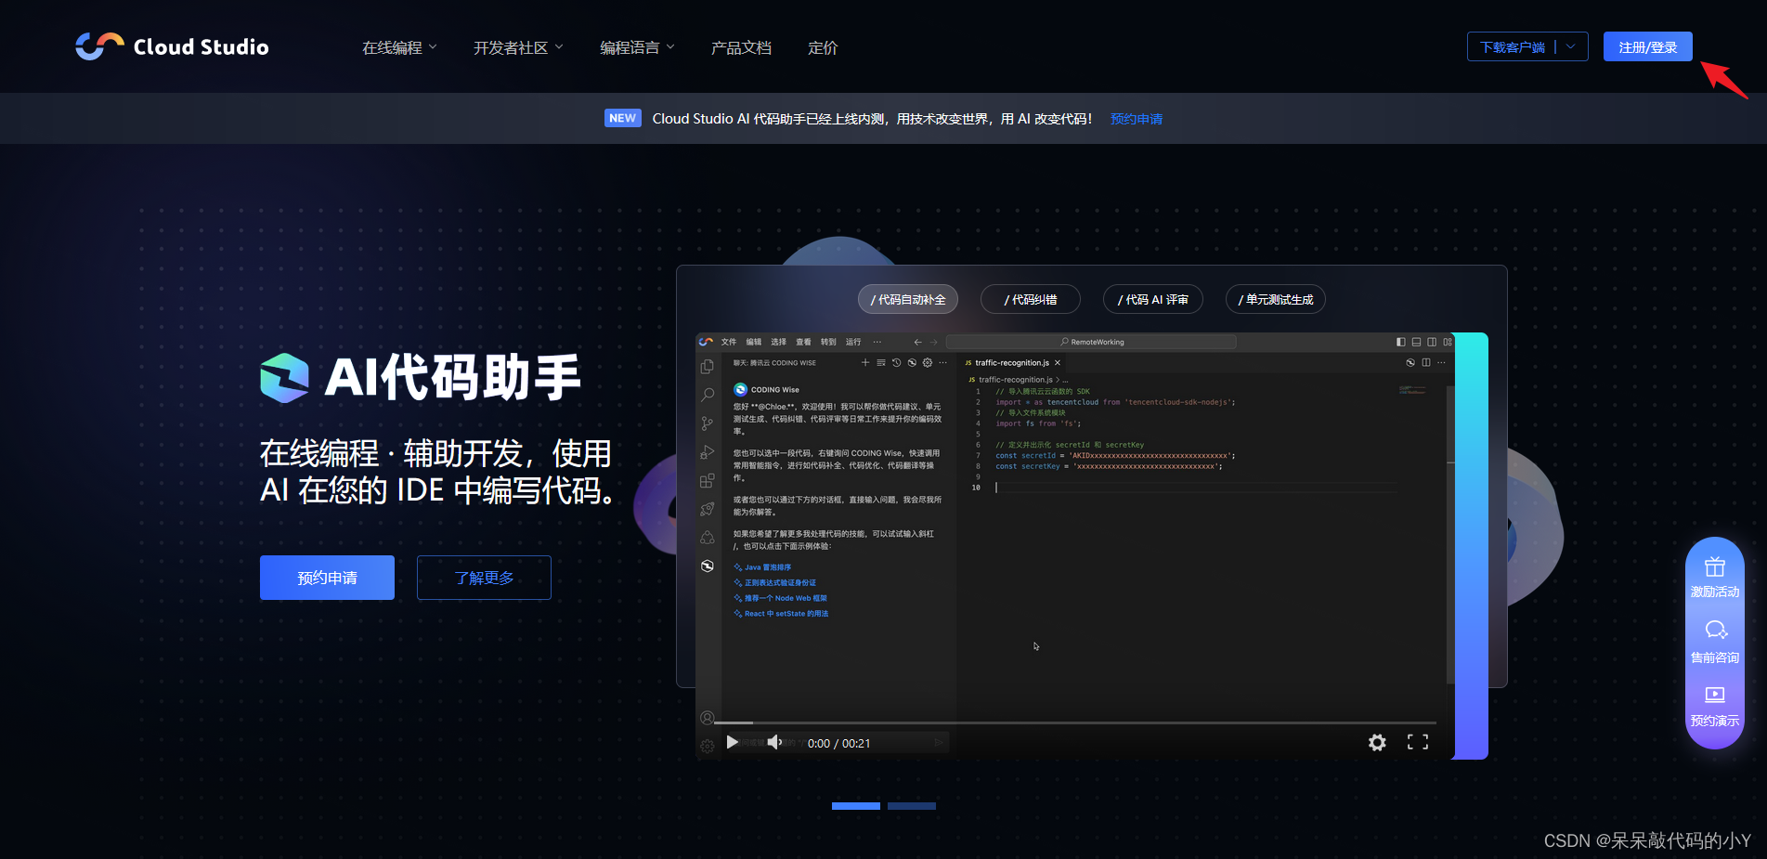Play the demo video
The height and width of the screenshot is (859, 1767).
(x=733, y=742)
